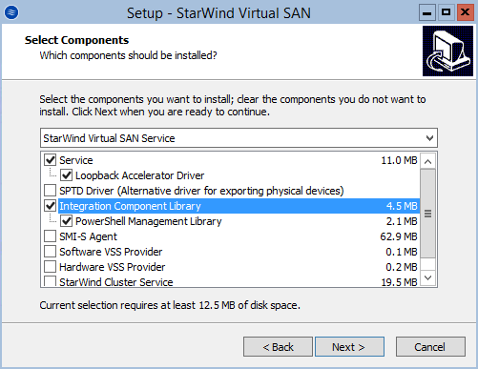The width and height of the screenshot is (478, 369).
Task: Minimize the Setup window
Action: pyautogui.click(x=427, y=12)
